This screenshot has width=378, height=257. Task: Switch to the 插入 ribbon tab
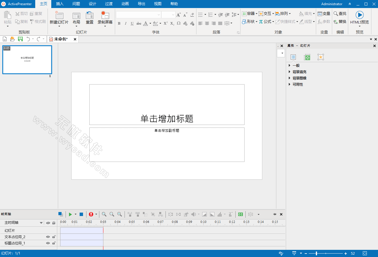pyautogui.click(x=60, y=4)
